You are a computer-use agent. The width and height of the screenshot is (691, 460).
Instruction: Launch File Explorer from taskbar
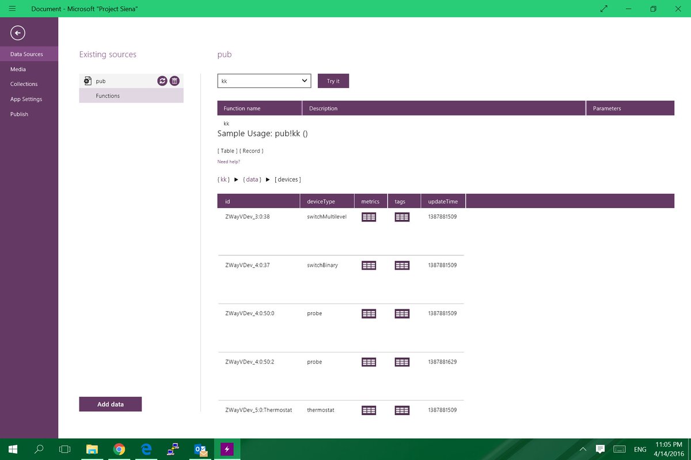click(92, 449)
